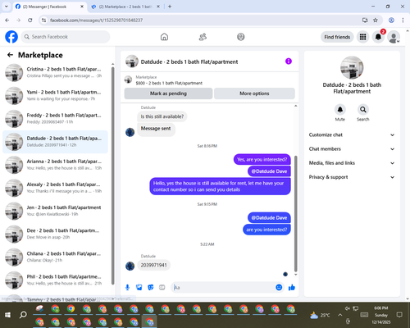Screen dimensions: 410x328
Task: Open Yami's conversation
Action: [x=55, y=96]
